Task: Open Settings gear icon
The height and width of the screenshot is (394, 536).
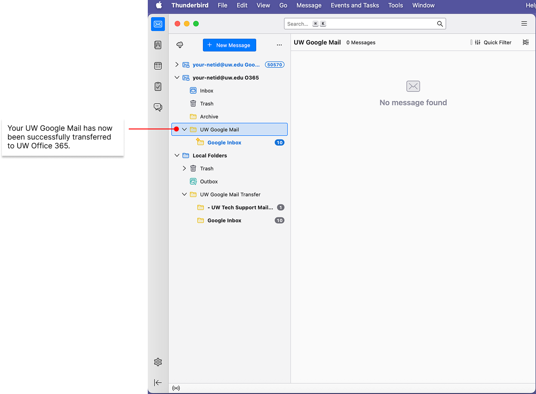Action: tap(158, 362)
